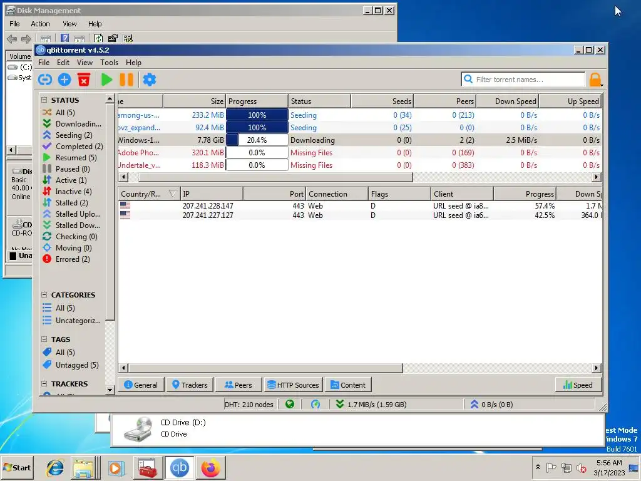Filter by Completed (2) status
The image size is (641, 481).
pos(73,146)
